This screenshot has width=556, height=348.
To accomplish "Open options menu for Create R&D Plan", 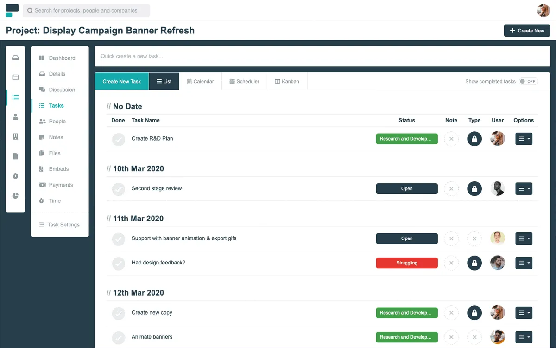I will coord(524,139).
